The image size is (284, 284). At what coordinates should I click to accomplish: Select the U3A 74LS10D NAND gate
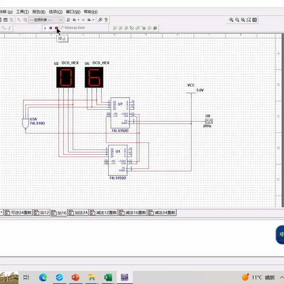25,123
